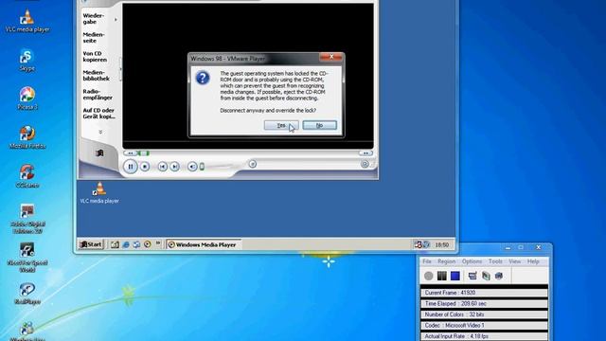The width and height of the screenshot is (606, 341).
Task: Open Medienbibliothek in the sidebar
Action: 97,76
